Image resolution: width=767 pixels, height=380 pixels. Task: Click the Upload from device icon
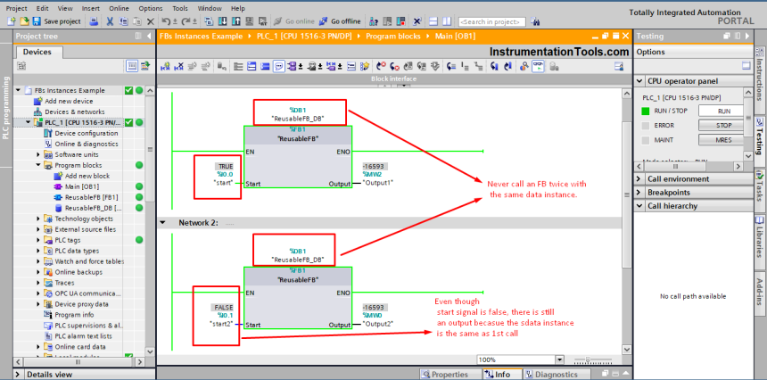(235, 21)
